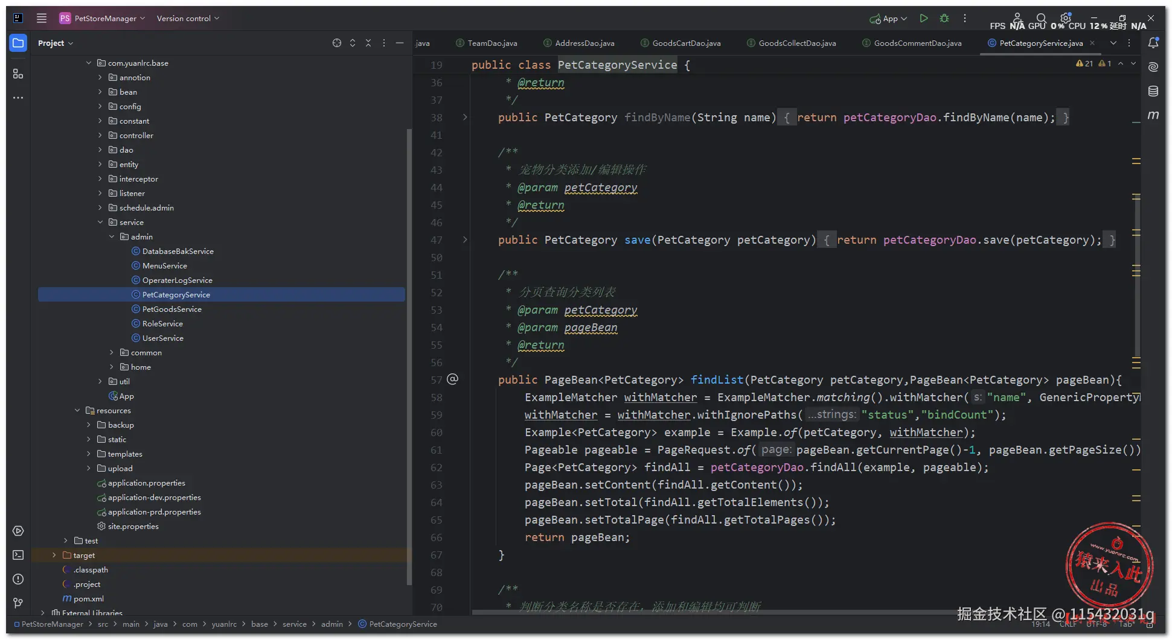Switch to AddressDao.java tab
The image size is (1172, 640).
tap(579, 43)
